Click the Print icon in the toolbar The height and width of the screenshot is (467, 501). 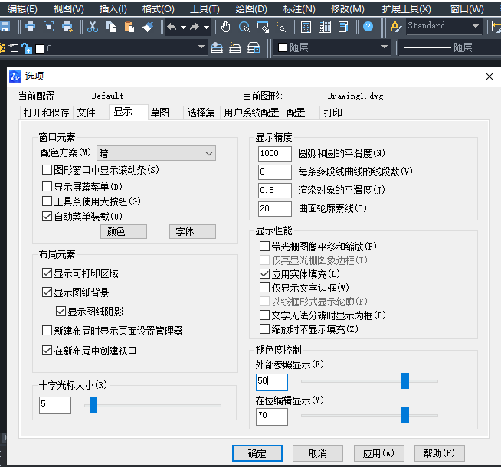click(30, 27)
